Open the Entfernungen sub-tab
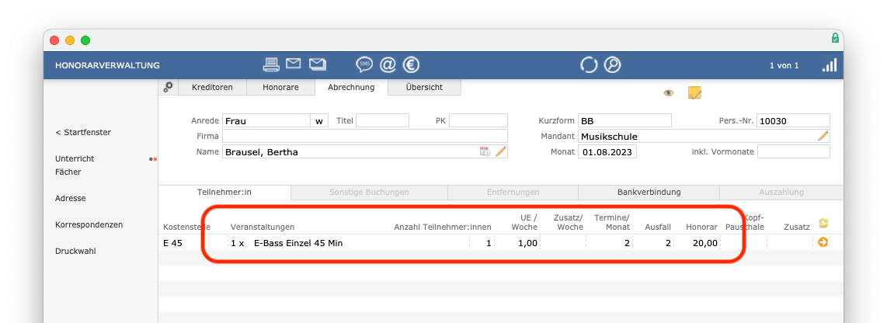The image size is (887, 323). pos(513,193)
